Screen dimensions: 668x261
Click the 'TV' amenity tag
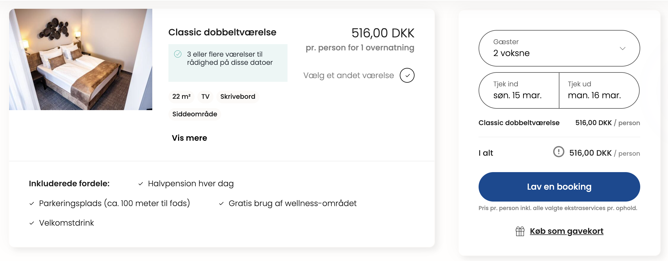click(206, 97)
